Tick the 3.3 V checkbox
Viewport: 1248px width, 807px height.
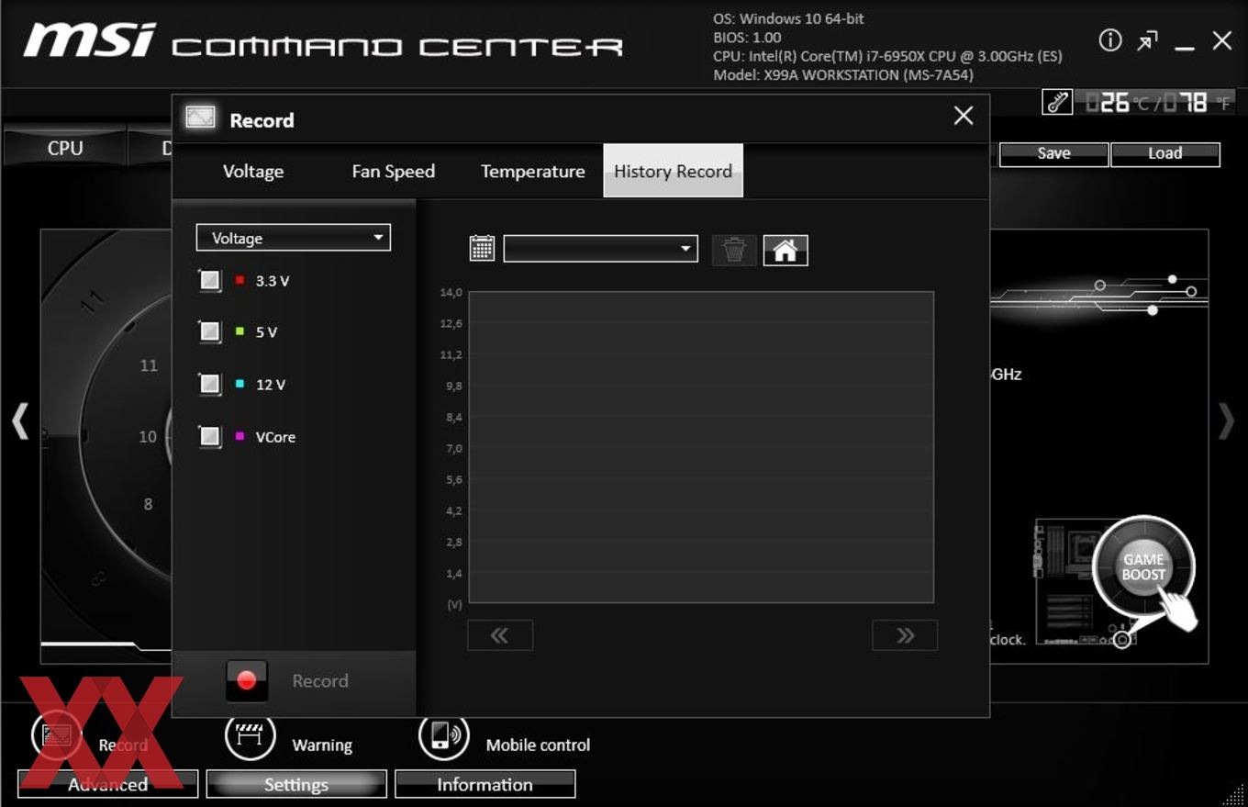click(210, 280)
